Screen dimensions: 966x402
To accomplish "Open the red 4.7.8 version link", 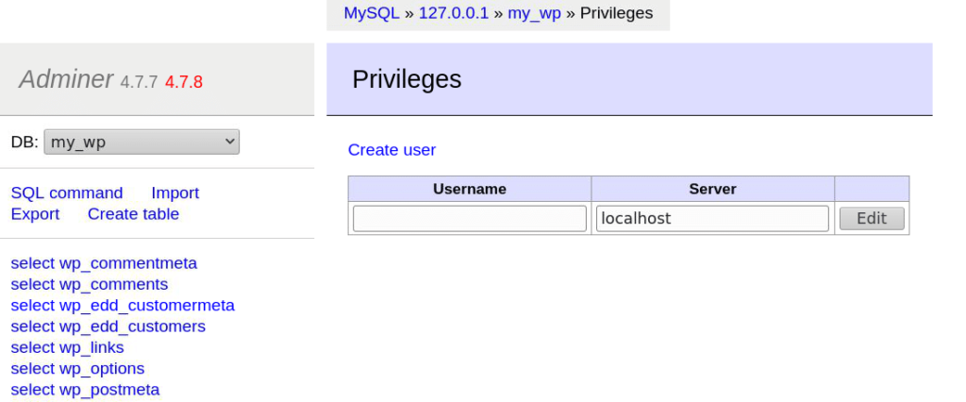I will [184, 82].
